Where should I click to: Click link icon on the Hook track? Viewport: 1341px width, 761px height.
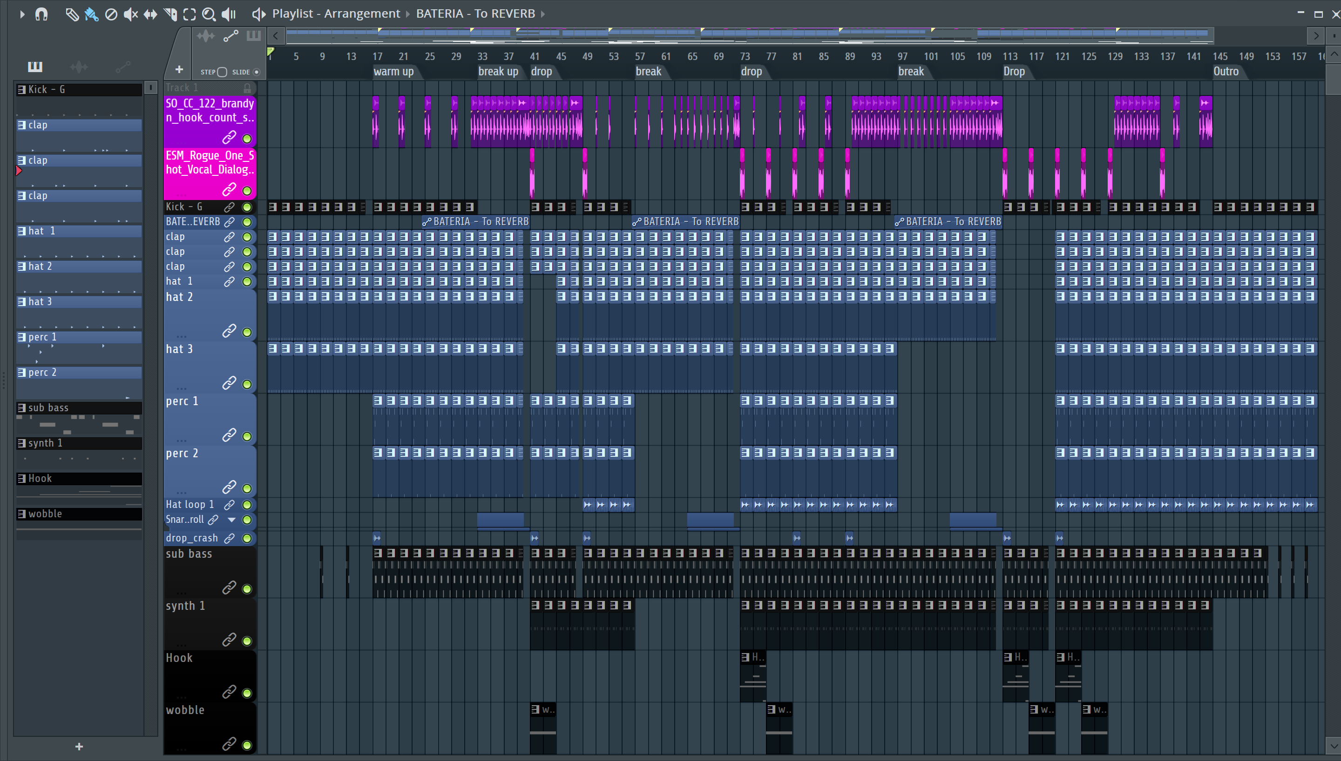point(229,692)
